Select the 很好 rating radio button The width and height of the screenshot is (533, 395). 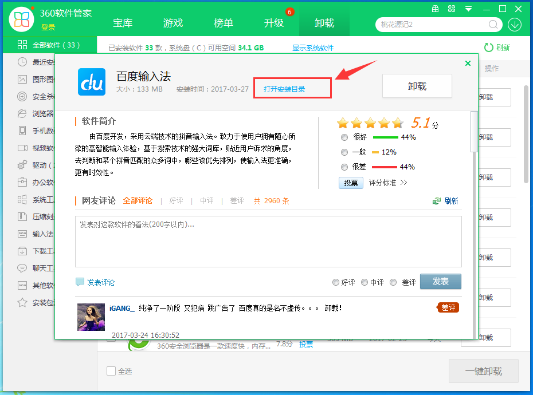[344, 137]
